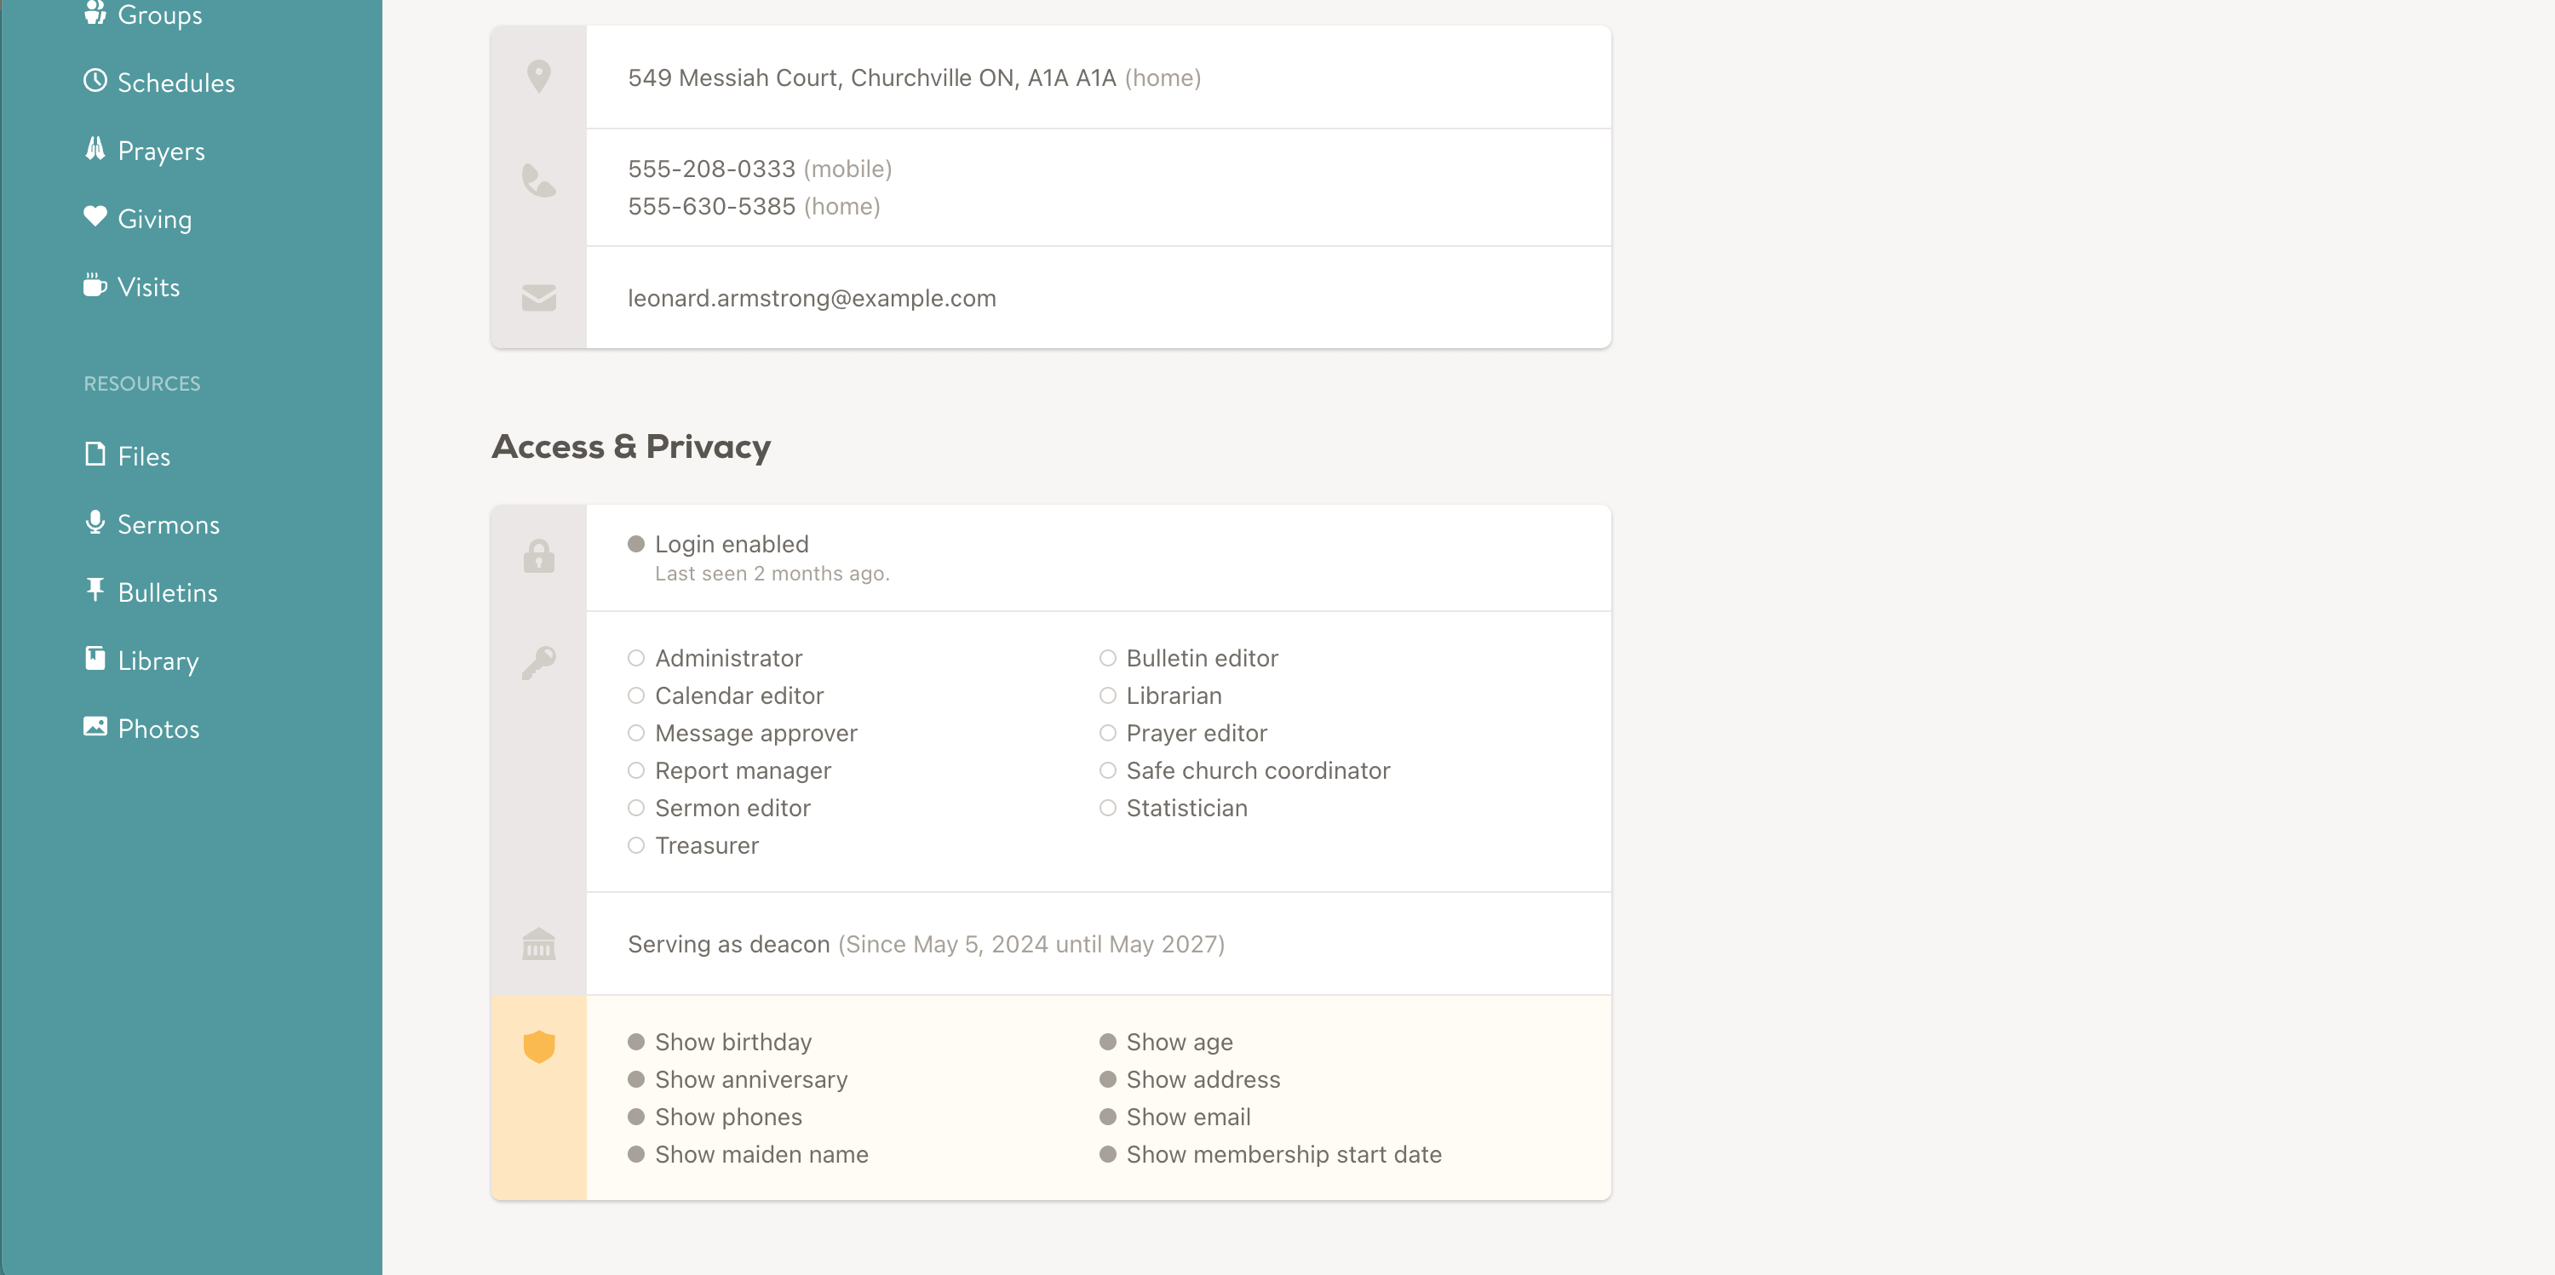
Task: Click the Schedules clock icon
Action: 95,80
